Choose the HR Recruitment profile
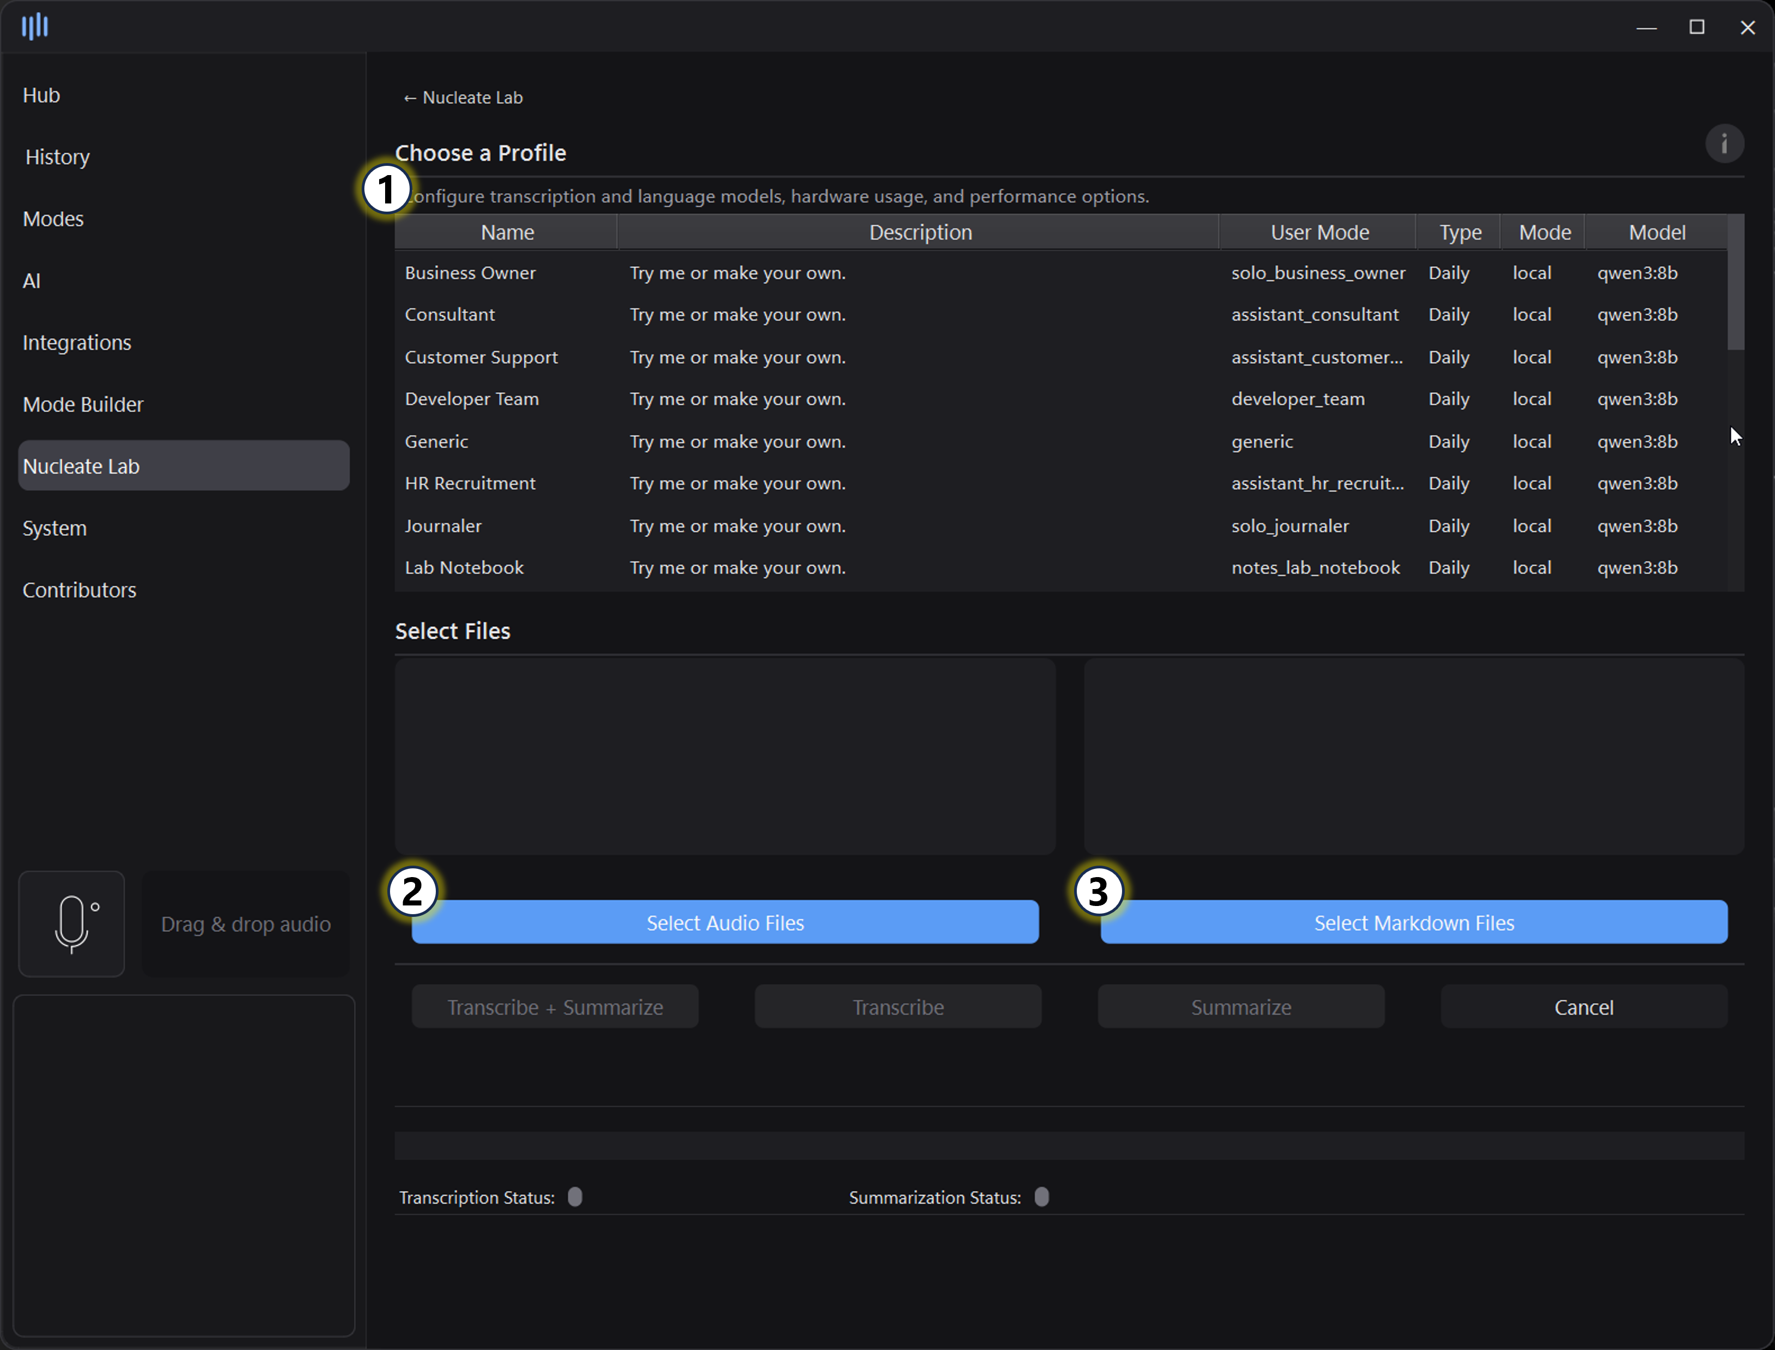The height and width of the screenshot is (1350, 1775). pyautogui.click(x=1060, y=484)
